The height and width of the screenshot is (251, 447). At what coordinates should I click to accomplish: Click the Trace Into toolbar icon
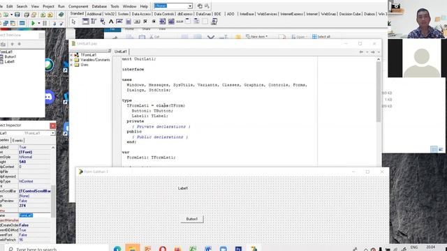coord(54,23)
